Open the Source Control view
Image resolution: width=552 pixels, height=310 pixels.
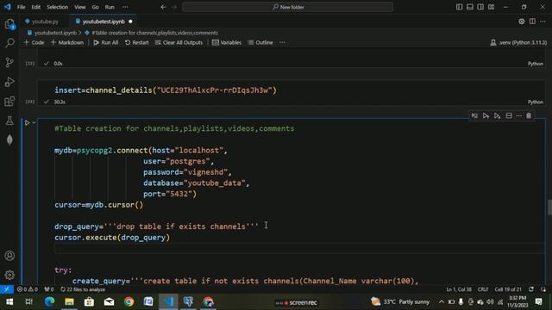tap(9, 62)
